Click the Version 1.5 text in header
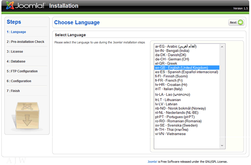Screen dimensions: 251x165 tap(241, 8)
